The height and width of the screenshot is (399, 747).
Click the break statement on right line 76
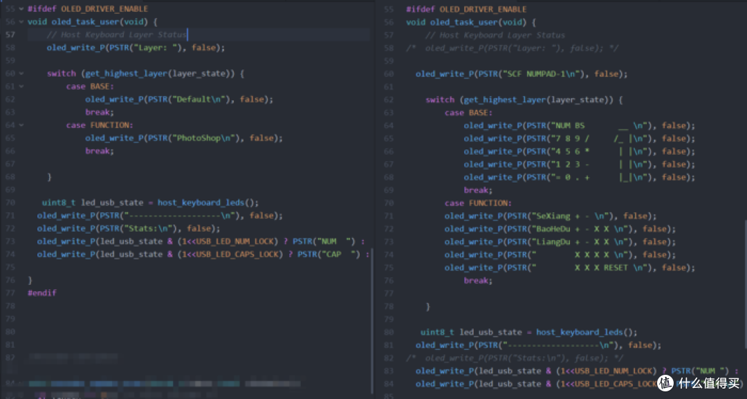pos(478,281)
